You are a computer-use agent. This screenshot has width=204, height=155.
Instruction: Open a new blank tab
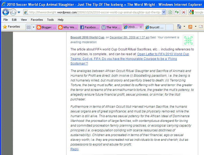169,27
